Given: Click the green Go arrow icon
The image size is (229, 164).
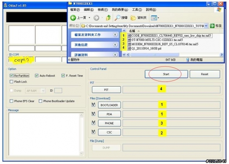Looking at the screenshot, I should click(212, 26).
